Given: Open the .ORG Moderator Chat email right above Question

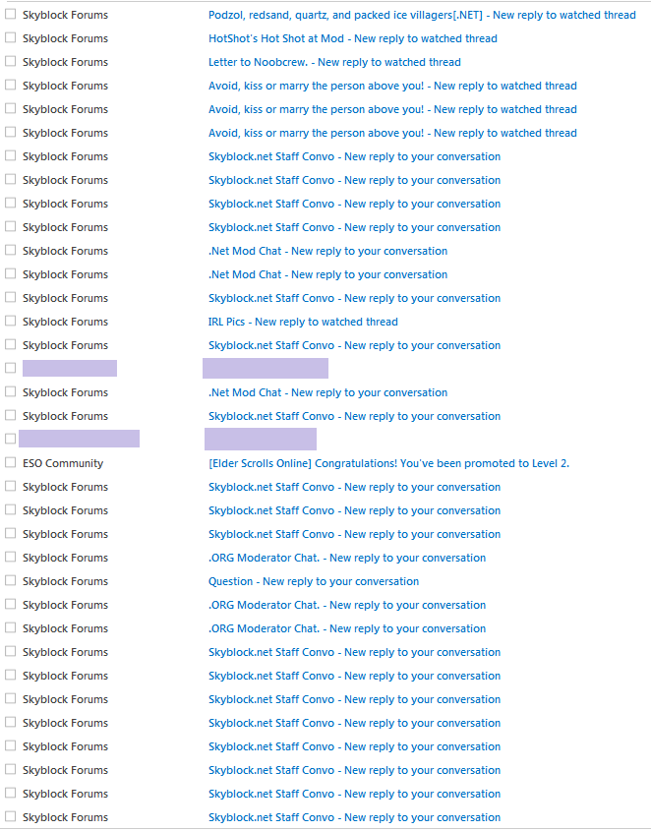Looking at the screenshot, I should 347,558.
